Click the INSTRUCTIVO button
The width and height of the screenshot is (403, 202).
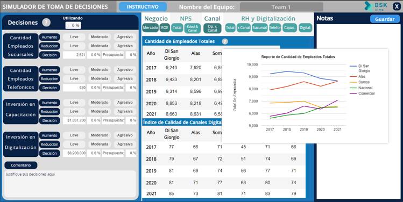tap(143, 6)
